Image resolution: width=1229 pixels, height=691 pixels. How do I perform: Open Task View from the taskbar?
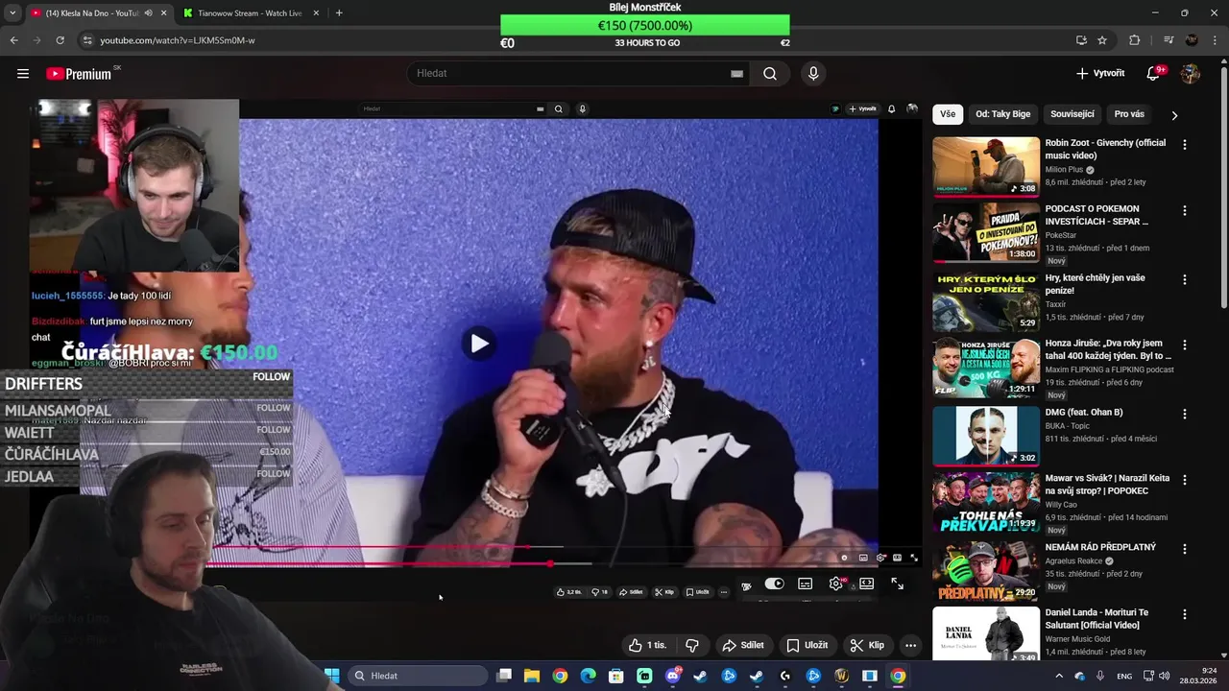pyautogui.click(x=504, y=676)
